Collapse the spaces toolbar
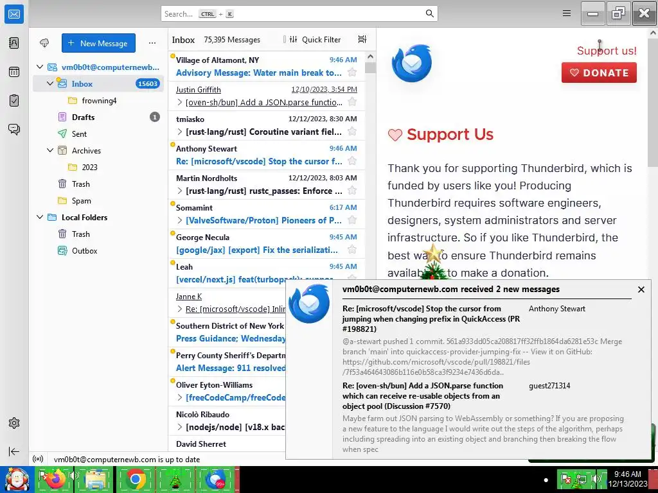 (14, 451)
